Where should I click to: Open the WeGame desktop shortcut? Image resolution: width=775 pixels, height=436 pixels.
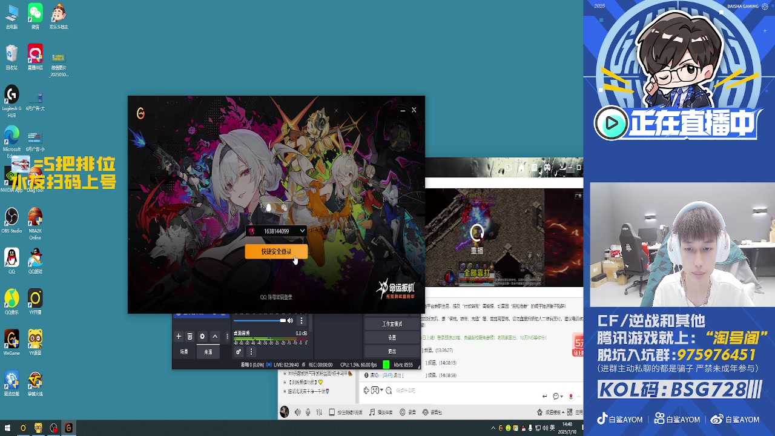tap(12, 342)
